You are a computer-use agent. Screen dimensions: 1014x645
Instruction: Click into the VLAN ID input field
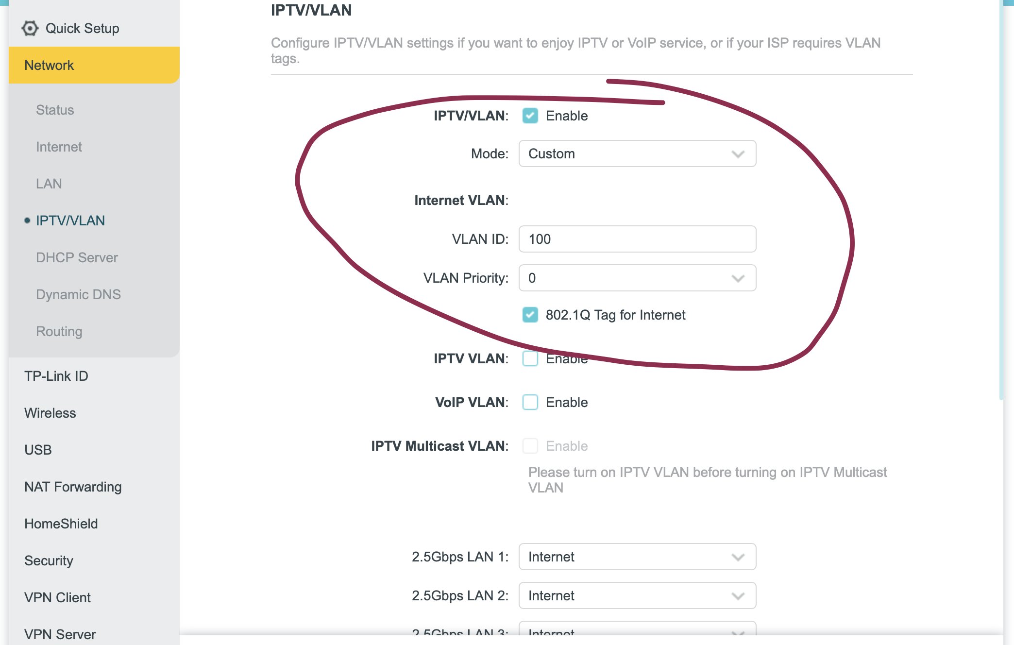click(637, 239)
